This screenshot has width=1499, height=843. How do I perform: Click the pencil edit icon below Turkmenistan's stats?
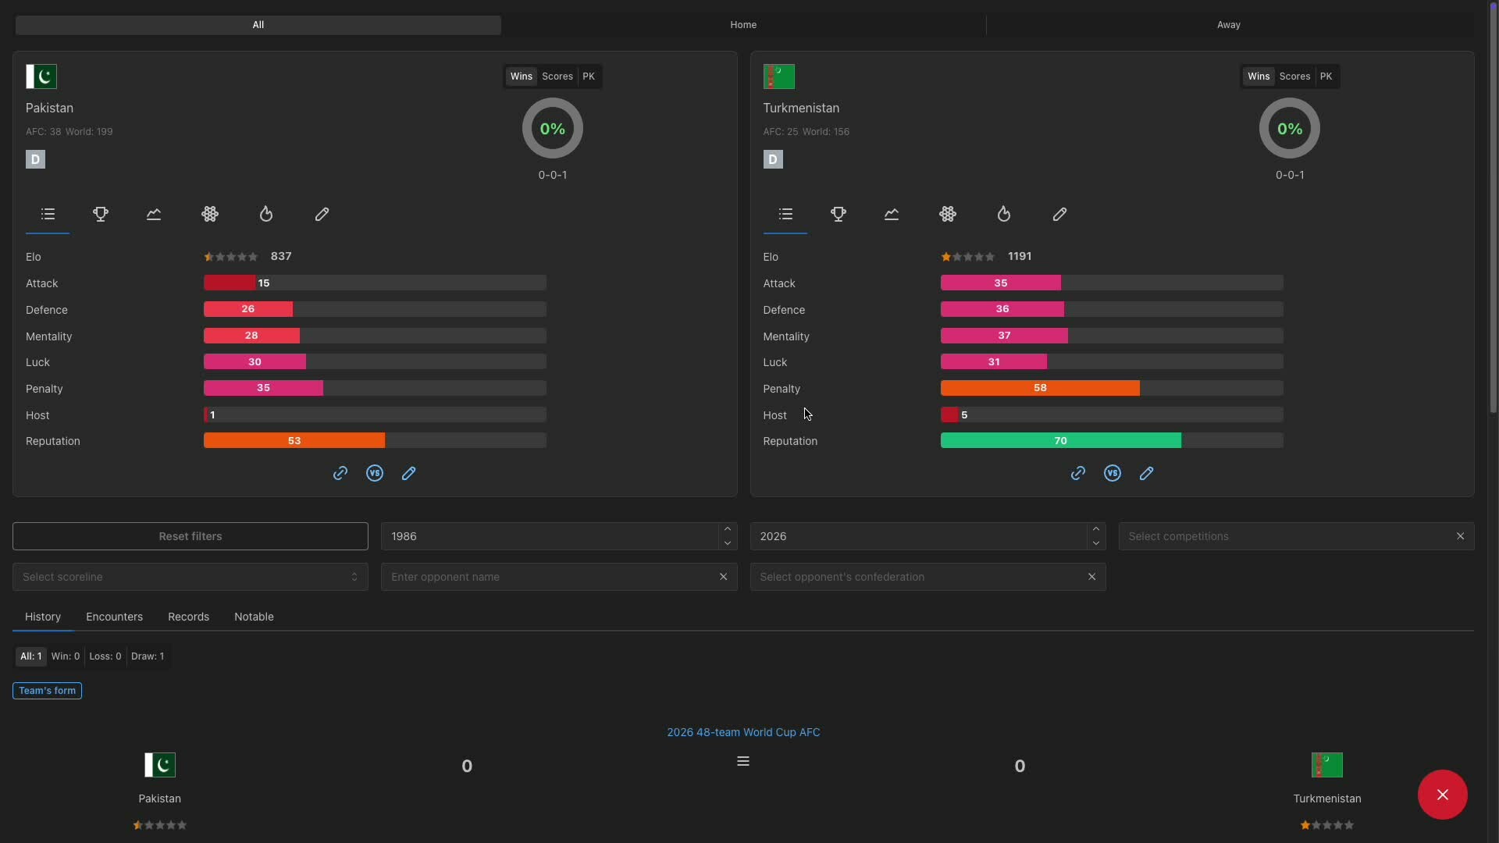[1147, 473]
